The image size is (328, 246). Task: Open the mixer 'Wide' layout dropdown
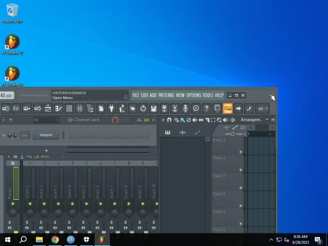pos(52,156)
